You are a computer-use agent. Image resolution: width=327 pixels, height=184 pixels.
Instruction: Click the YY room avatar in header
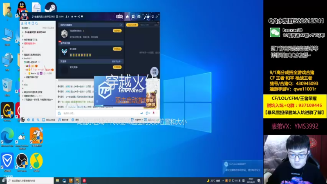tap(24, 17)
